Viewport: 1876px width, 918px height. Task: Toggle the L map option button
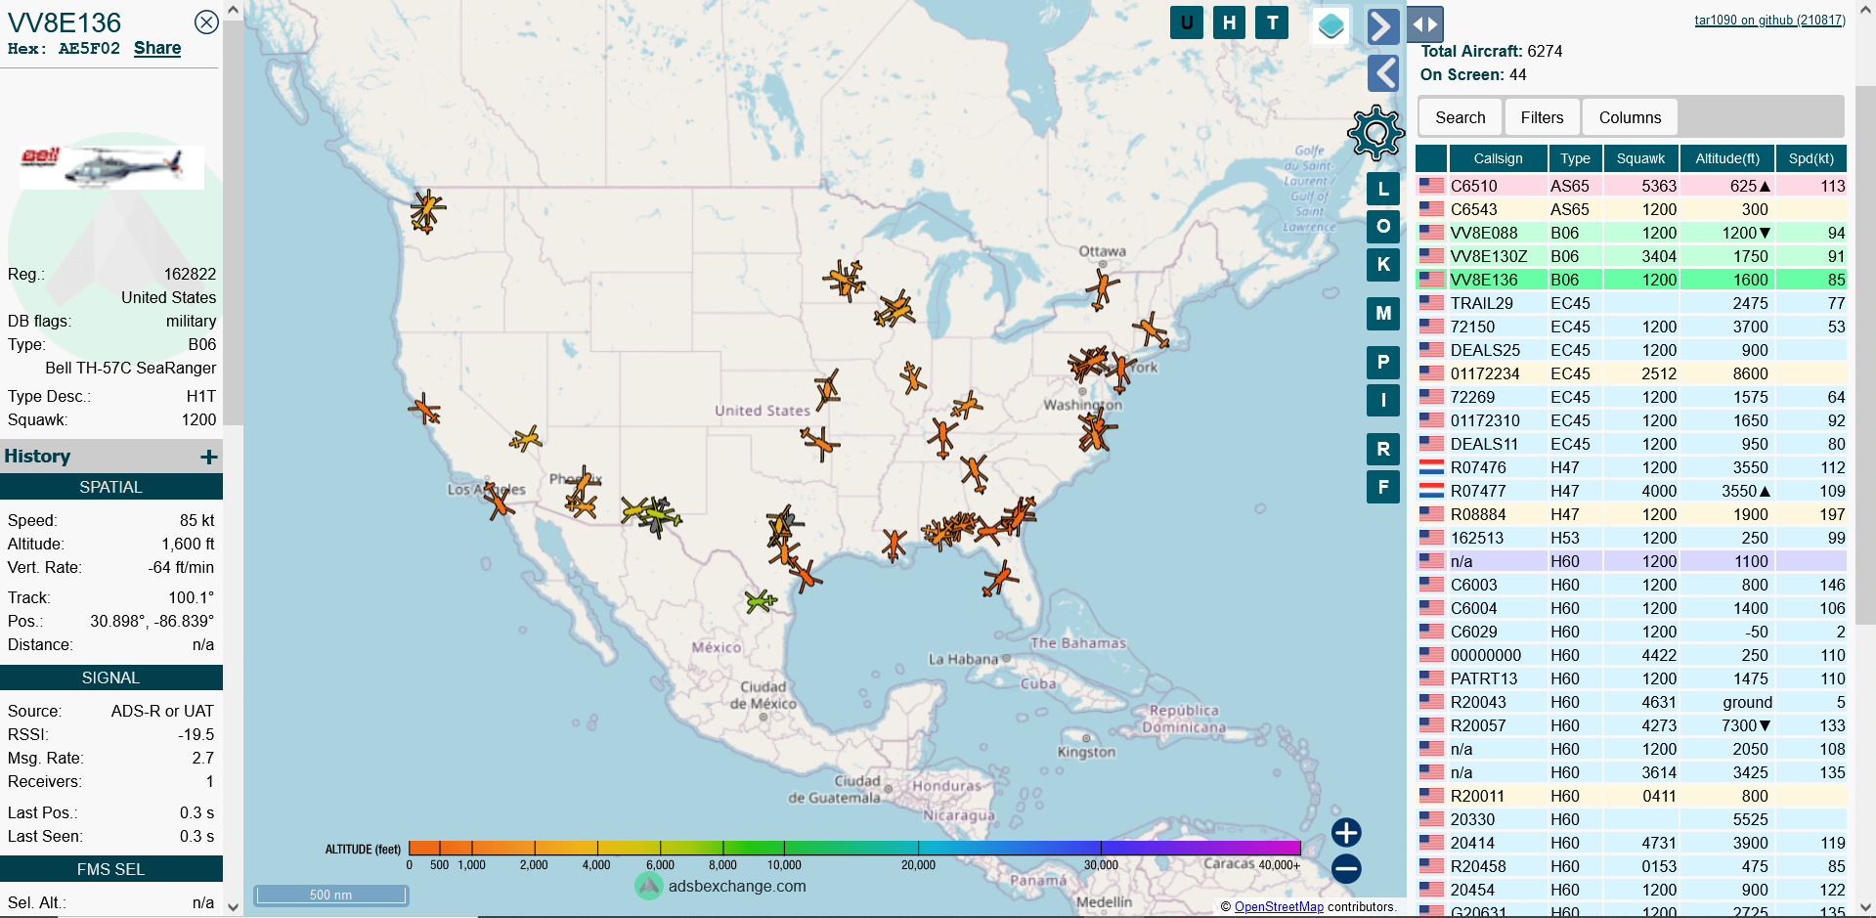[x=1383, y=189]
